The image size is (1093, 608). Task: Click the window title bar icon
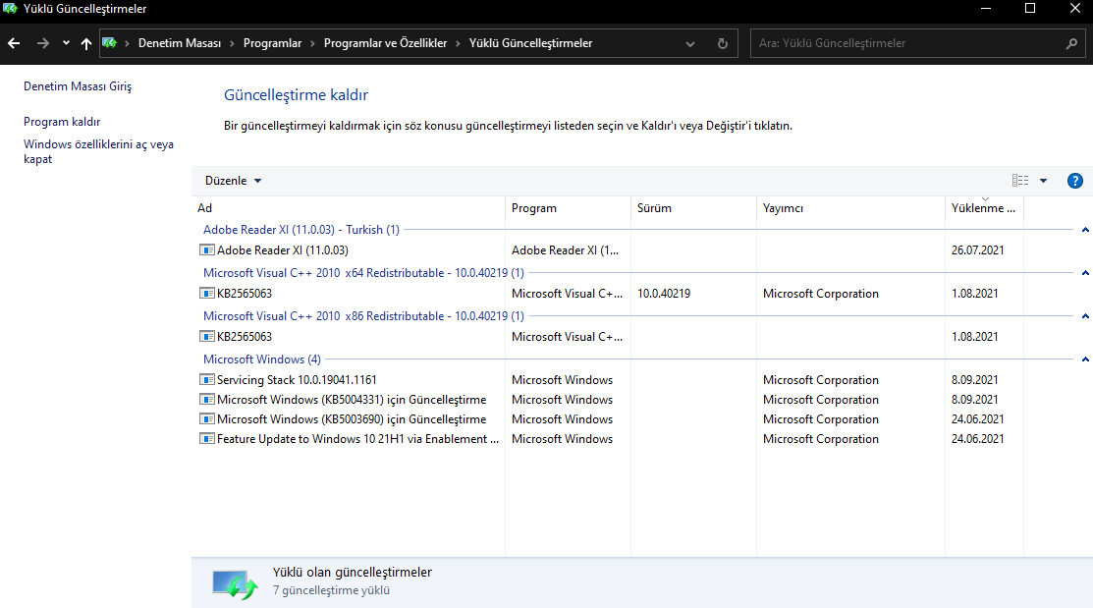pos(10,9)
